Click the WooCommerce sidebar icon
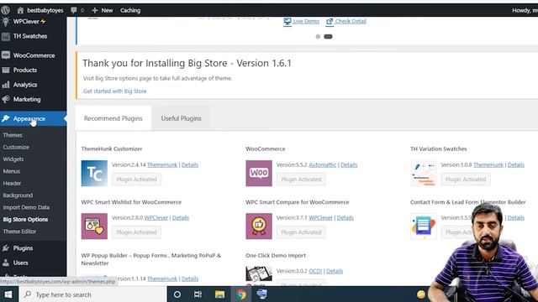538x302 pixels. coord(6,55)
